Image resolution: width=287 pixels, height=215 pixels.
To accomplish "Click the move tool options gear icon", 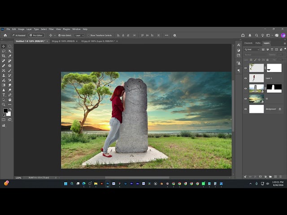I will tap(175, 35).
